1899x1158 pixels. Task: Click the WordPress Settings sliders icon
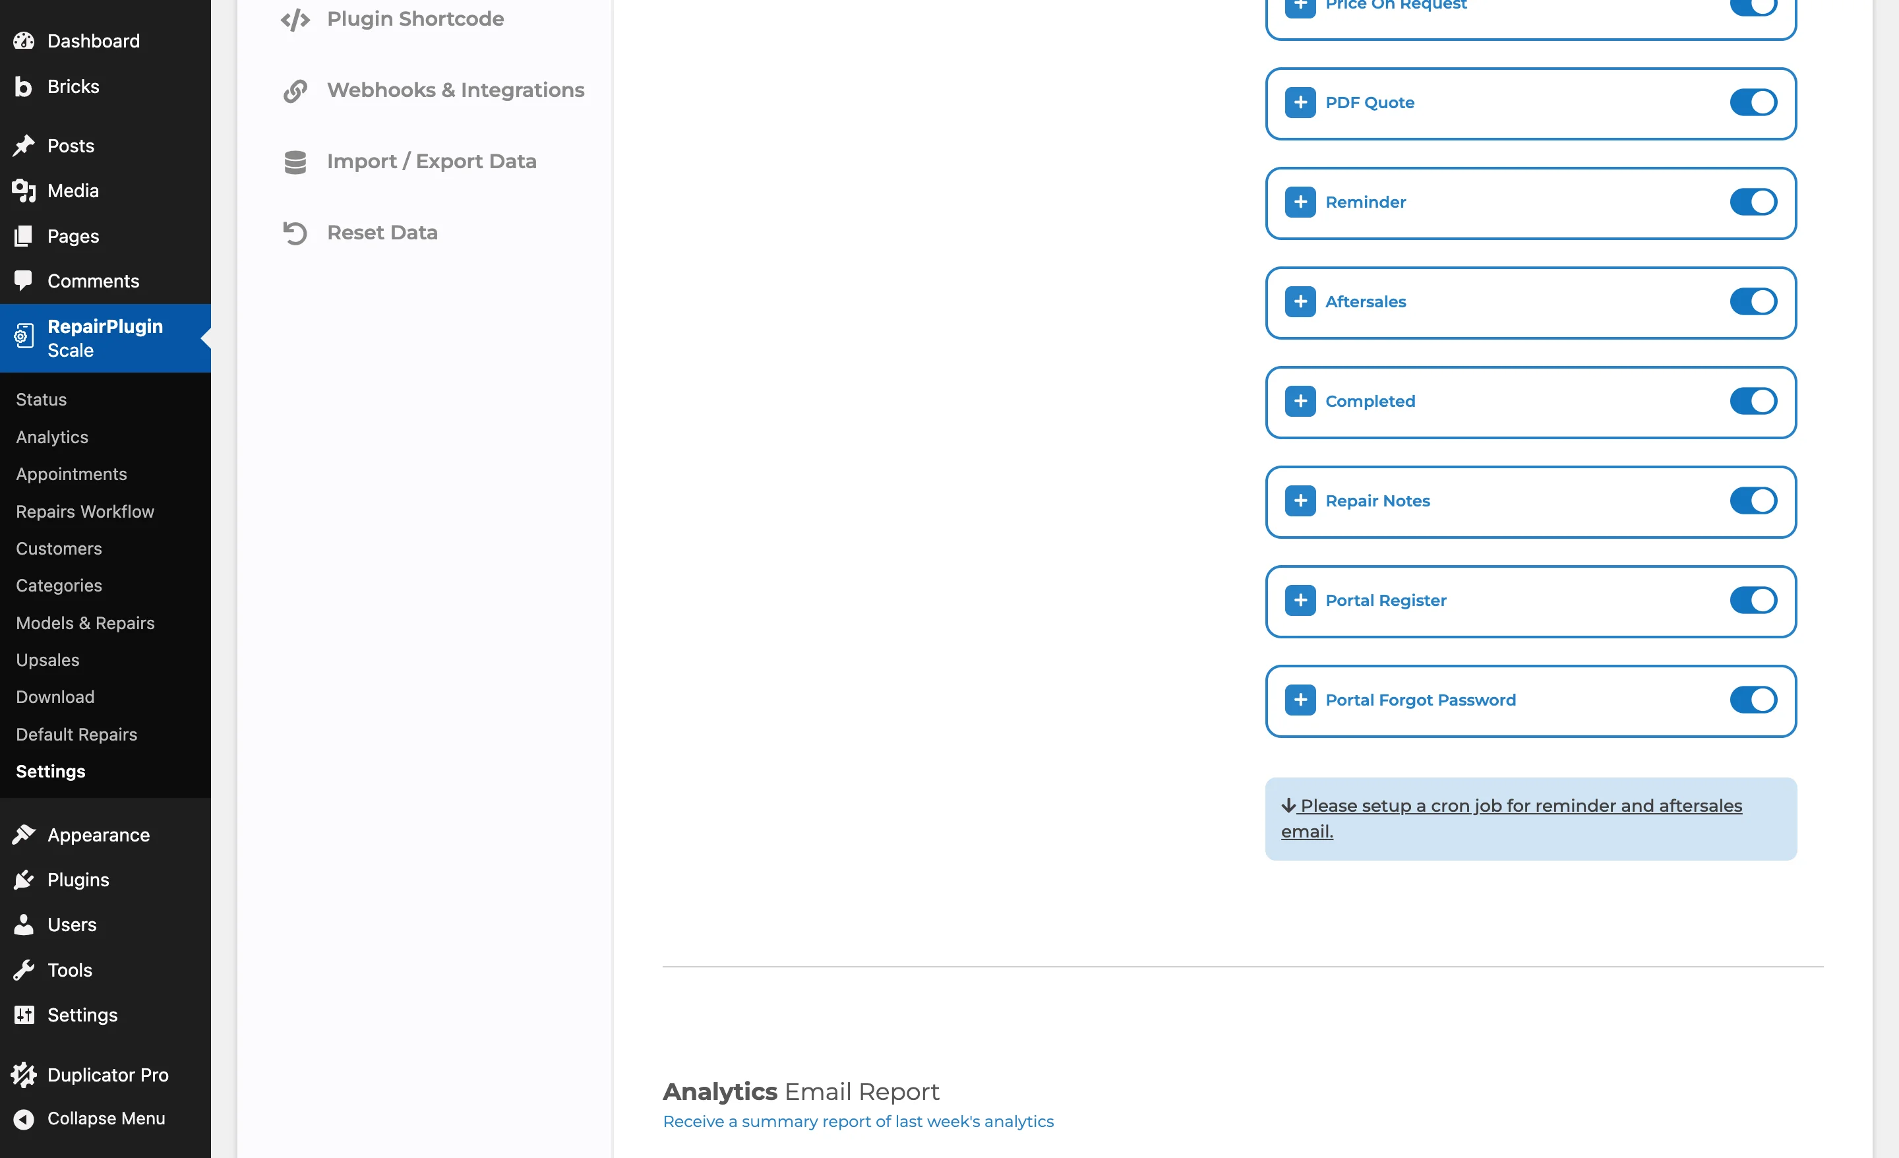[x=24, y=1015]
